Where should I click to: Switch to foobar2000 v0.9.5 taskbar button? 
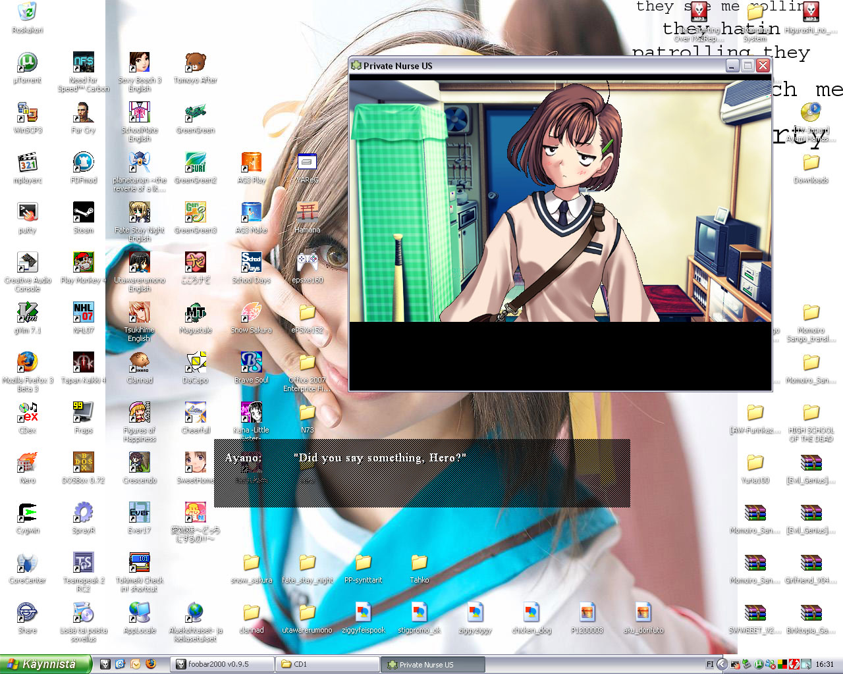click(x=223, y=664)
